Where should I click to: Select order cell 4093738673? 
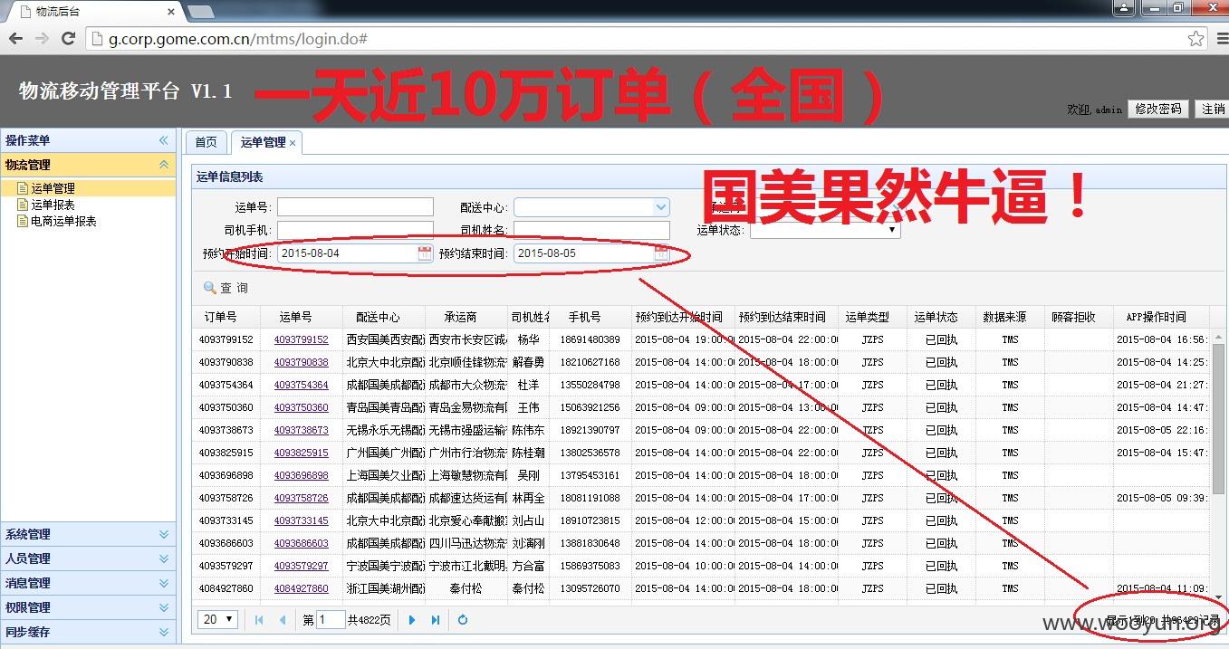226,430
